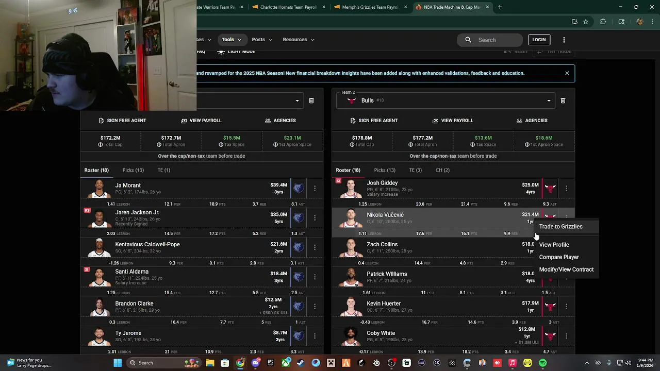Image resolution: width=660 pixels, height=371 pixels.
Task: Open Kevin Huerter's three-dot options menu
Action: [x=566, y=306]
